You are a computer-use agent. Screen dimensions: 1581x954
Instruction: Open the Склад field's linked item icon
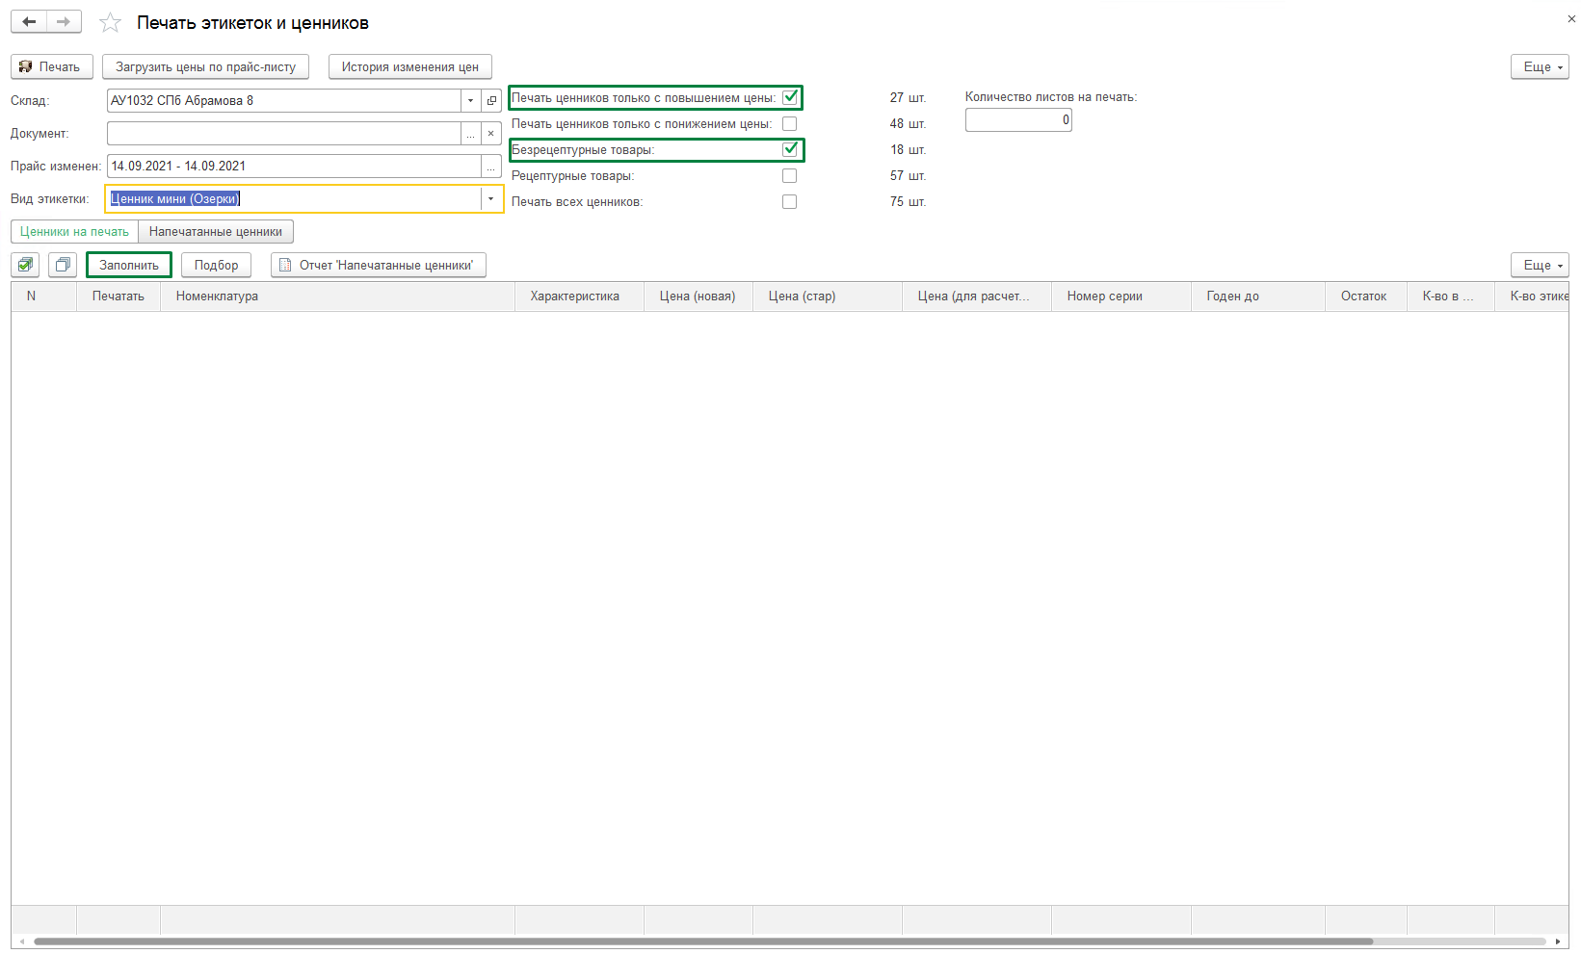pyautogui.click(x=491, y=100)
